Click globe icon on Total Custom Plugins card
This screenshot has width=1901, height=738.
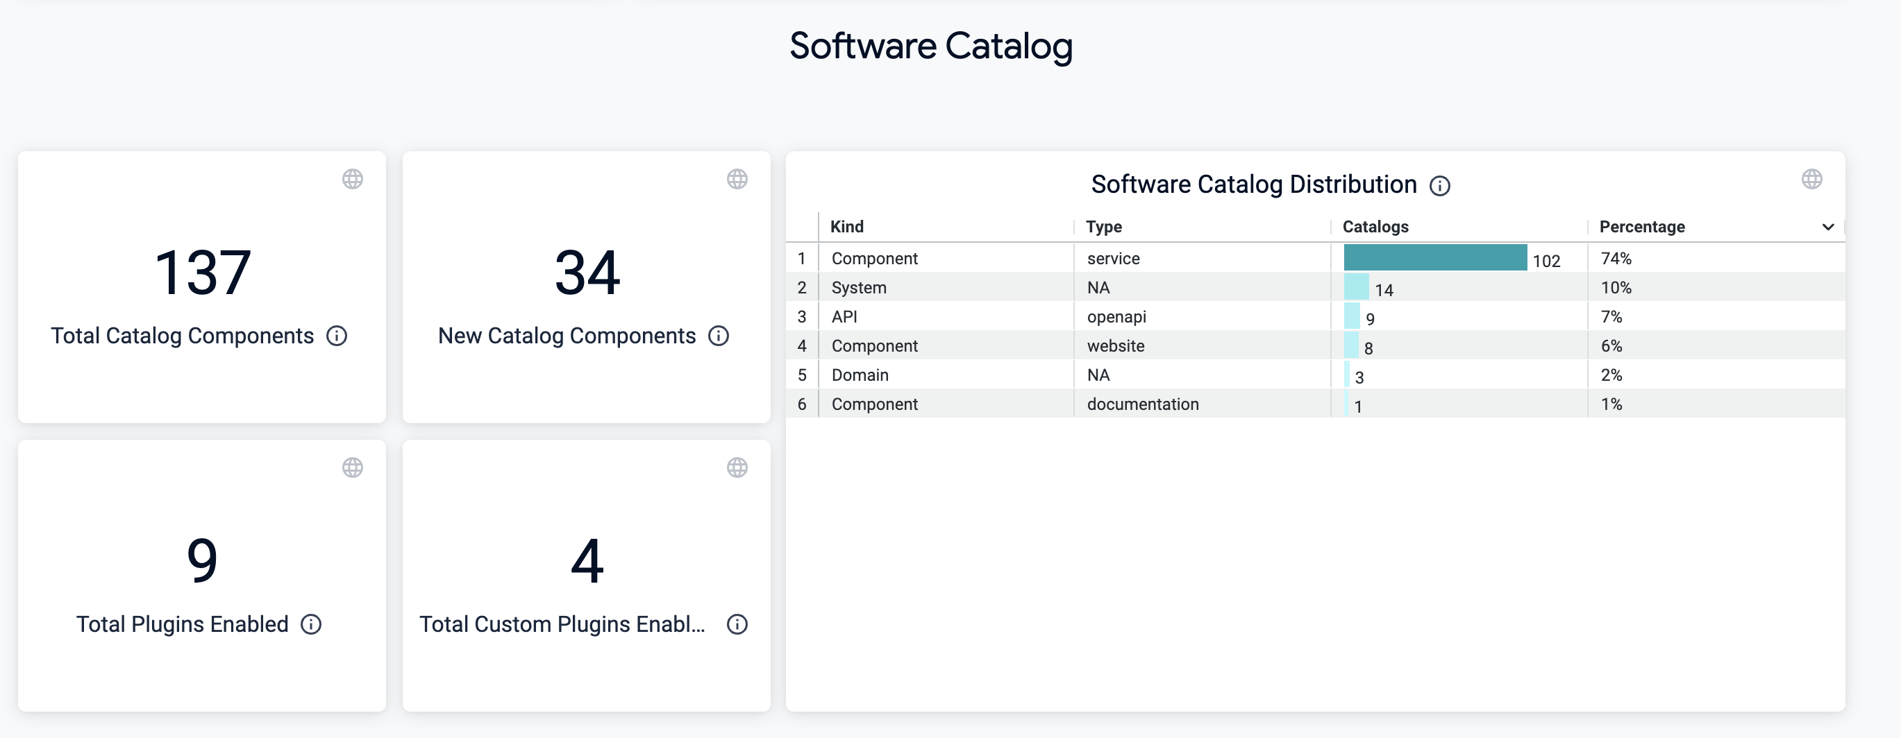[x=737, y=467]
